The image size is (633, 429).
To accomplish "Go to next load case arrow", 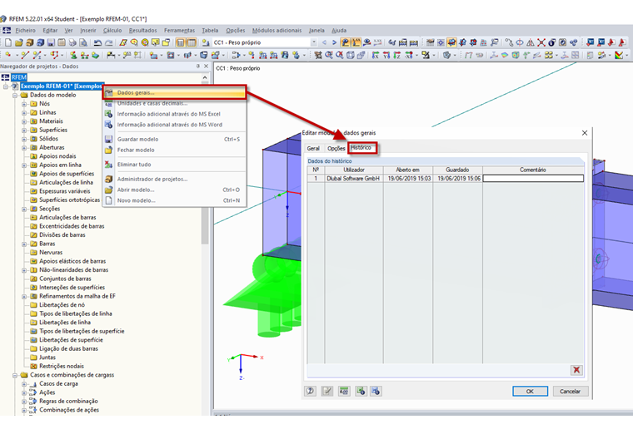I will point(334,42).
